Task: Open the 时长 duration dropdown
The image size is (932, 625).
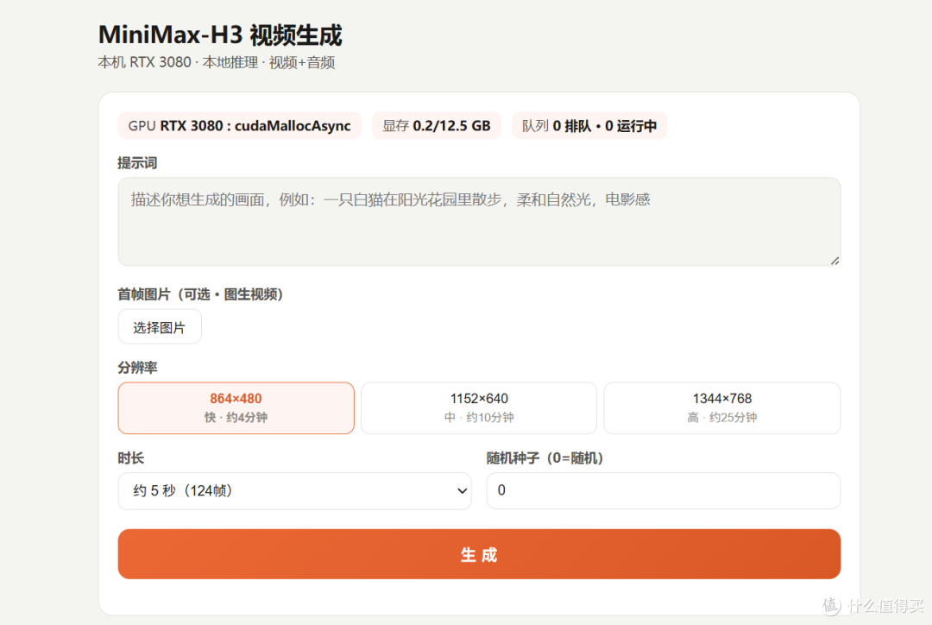Action: click(x=295, y=490)
